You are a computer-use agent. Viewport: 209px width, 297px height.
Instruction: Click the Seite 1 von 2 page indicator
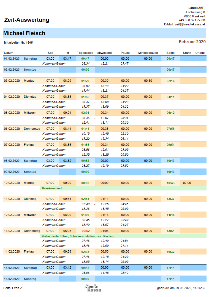click(x=13, y=288)
